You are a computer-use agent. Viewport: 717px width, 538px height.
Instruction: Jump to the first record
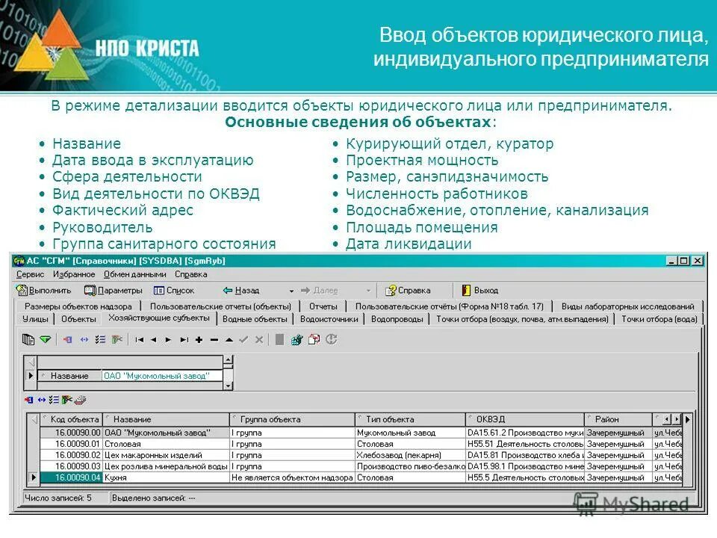click(x=140, y=340)
